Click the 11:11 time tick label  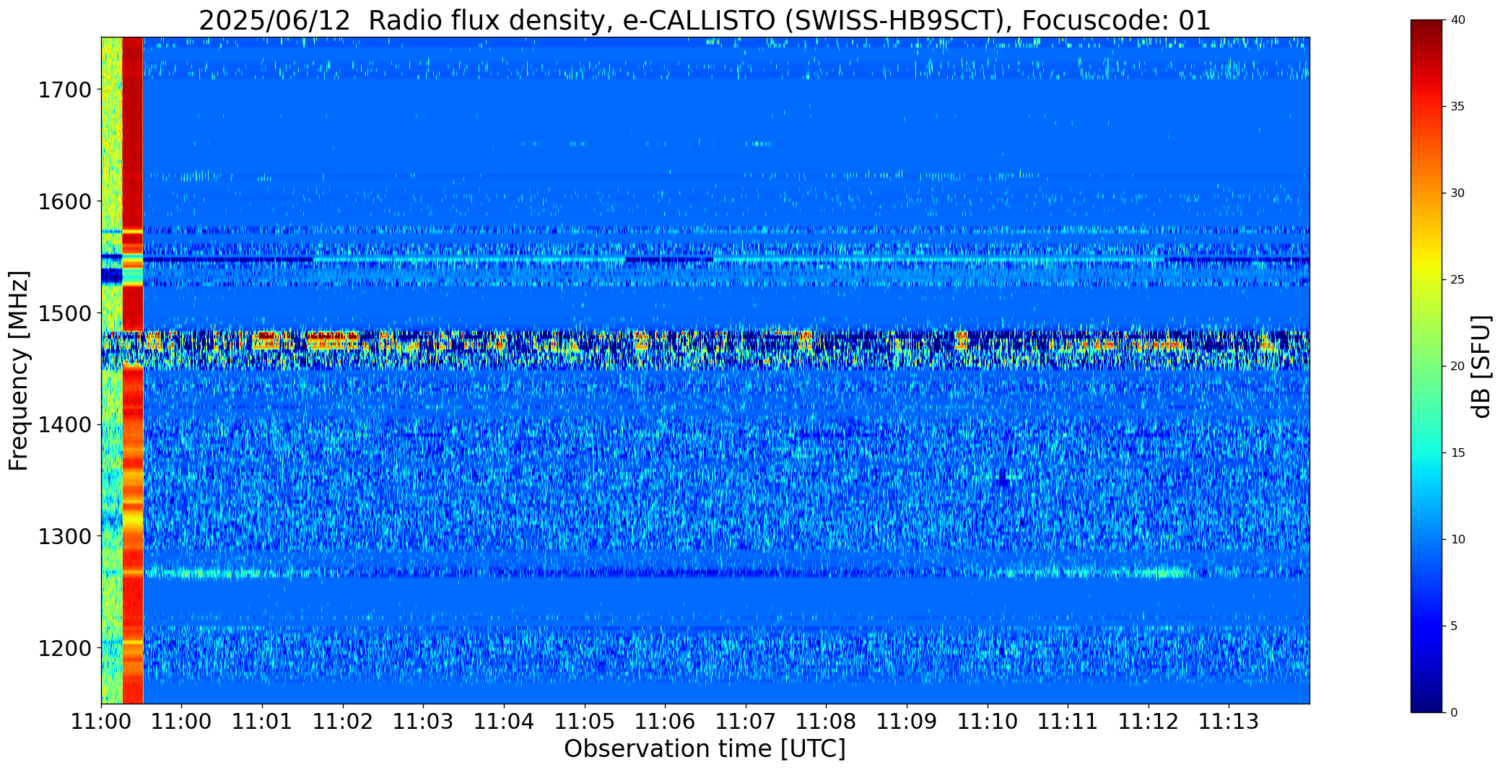[x=1068, y=722]
